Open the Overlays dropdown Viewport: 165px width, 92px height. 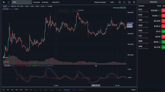click(46, 2)
